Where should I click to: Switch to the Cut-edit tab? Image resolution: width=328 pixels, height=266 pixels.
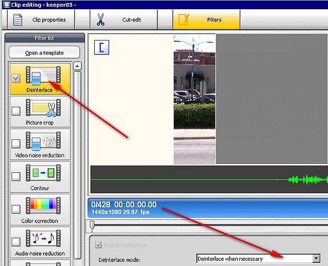124,19
